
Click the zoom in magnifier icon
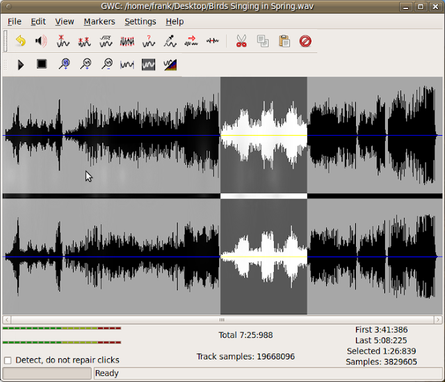(86, 65)
